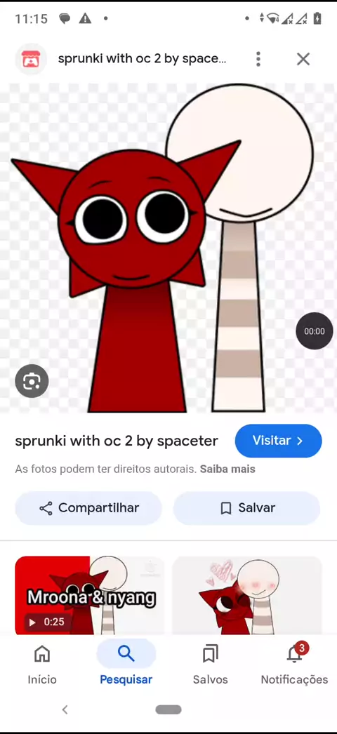
Task: Open the three-dot options menu
Action: click(258, 59)
